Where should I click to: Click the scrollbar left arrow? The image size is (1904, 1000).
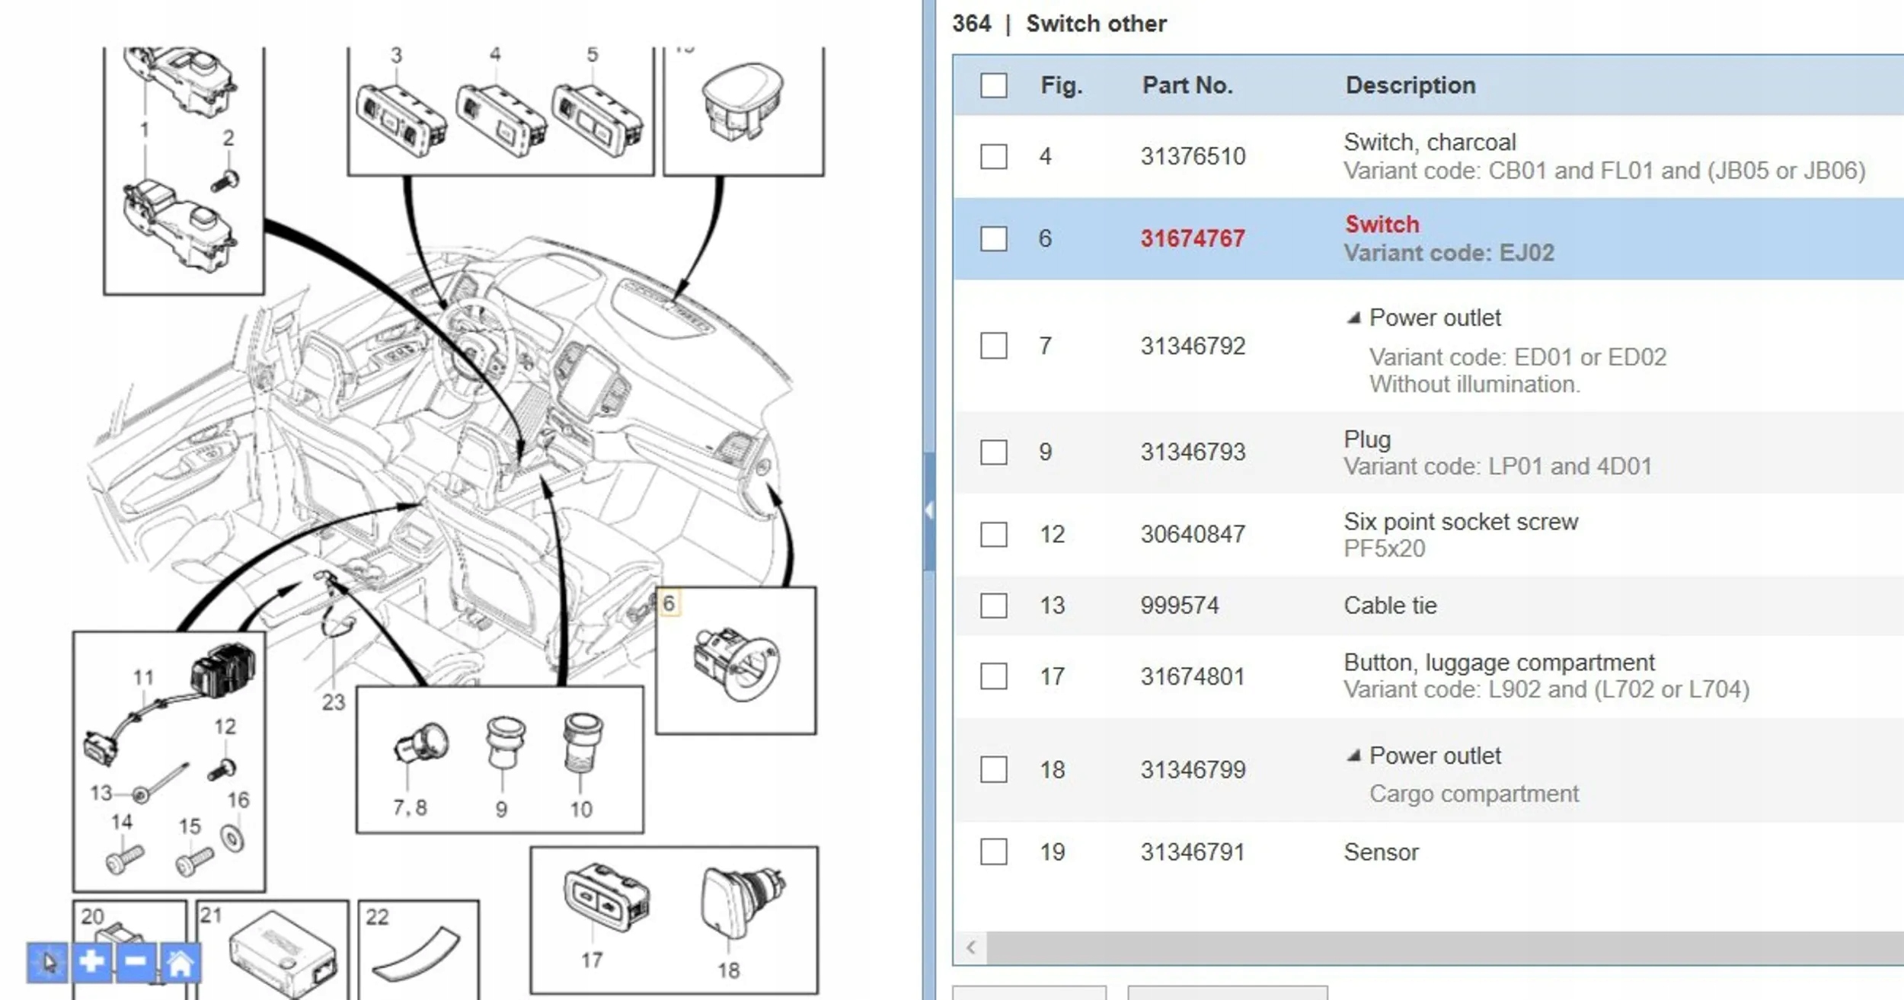click(971, 948)
